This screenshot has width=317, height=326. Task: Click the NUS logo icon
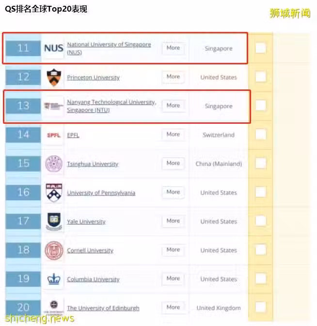click(54, 48)
